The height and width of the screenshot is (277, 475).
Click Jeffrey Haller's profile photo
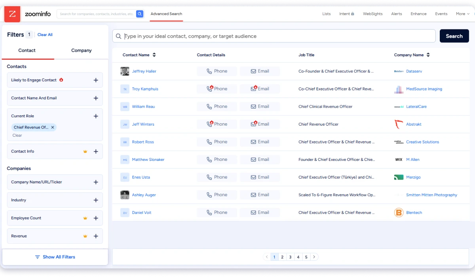point(125,71)
